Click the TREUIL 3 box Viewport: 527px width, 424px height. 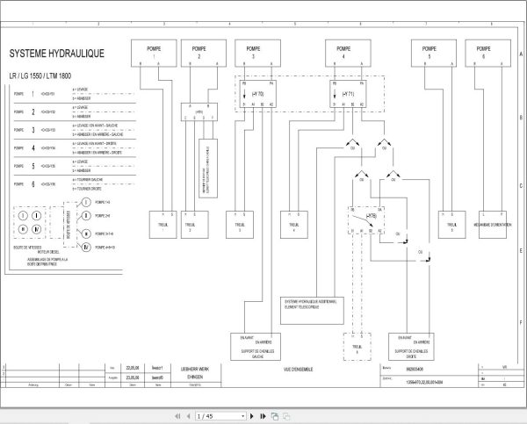point(240,225)
